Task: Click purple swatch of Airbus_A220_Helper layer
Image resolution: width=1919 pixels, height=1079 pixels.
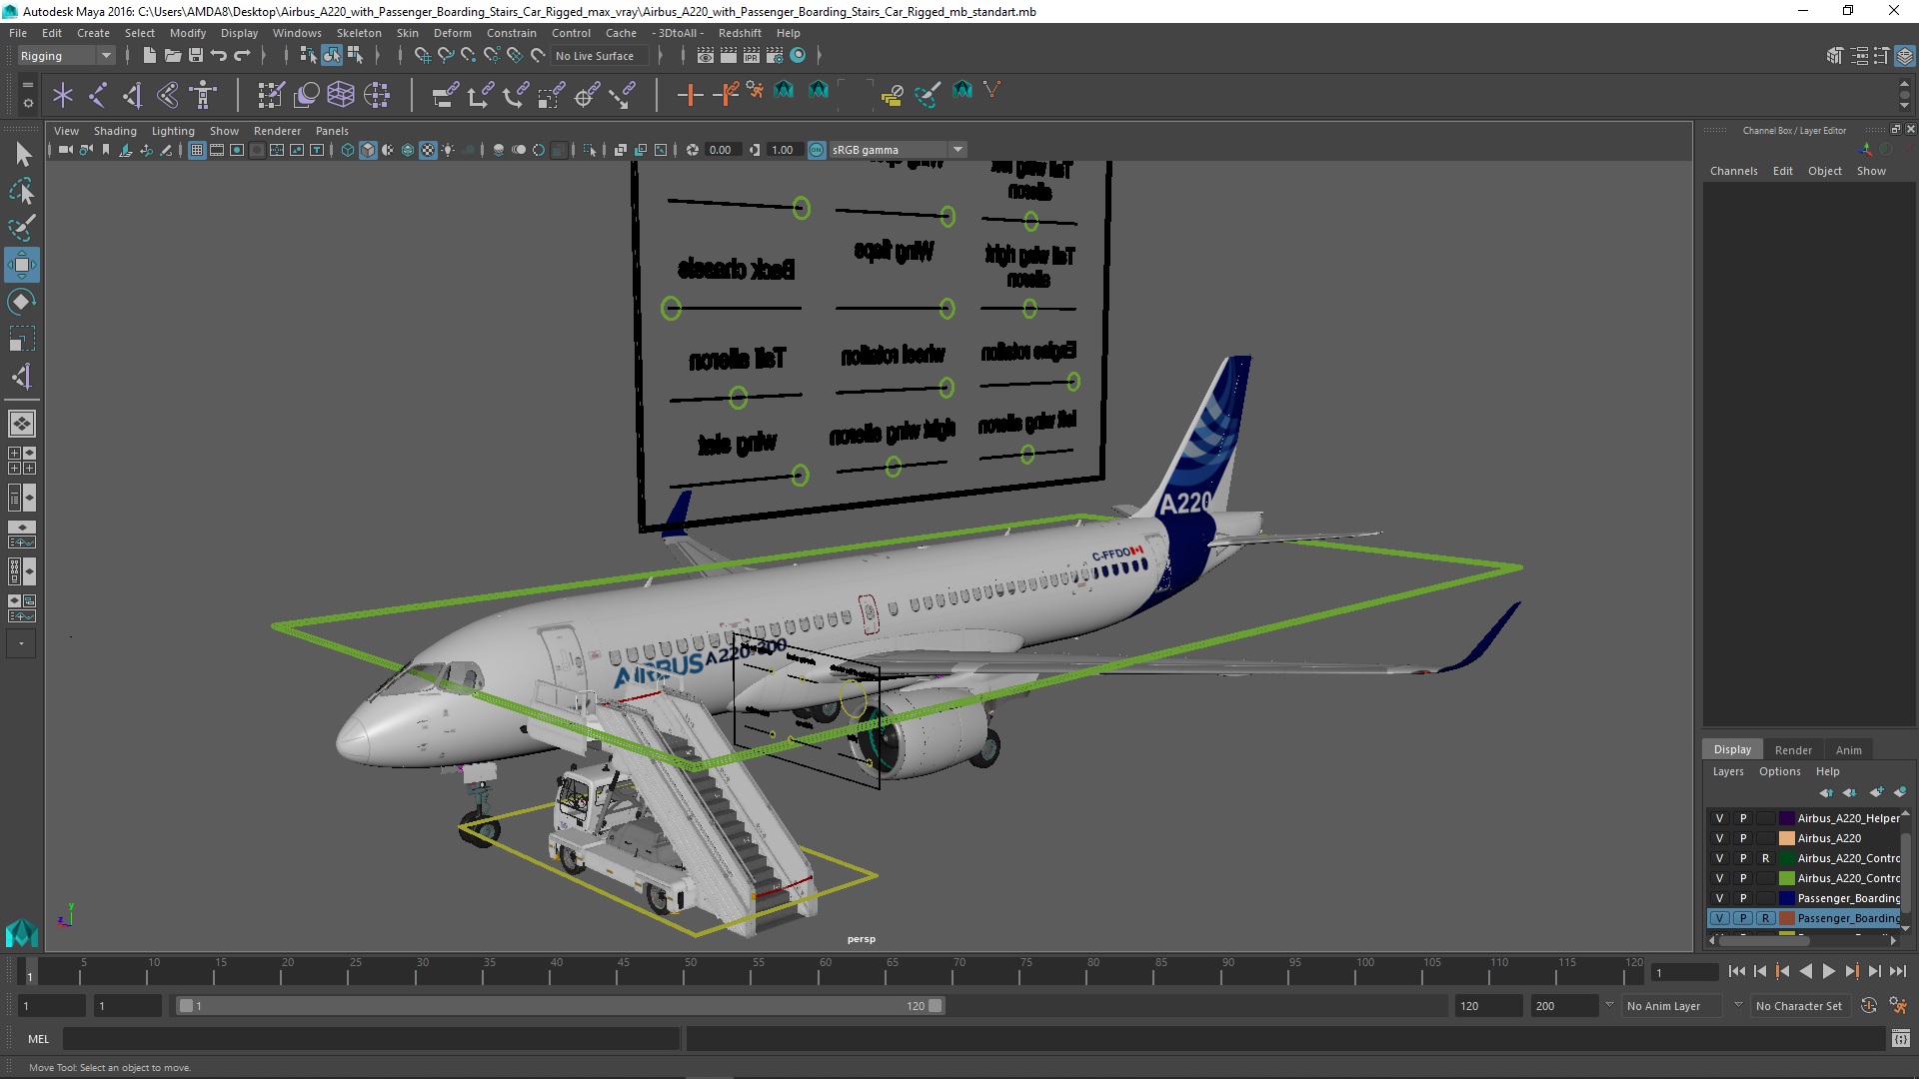Action: (1786, 818)
